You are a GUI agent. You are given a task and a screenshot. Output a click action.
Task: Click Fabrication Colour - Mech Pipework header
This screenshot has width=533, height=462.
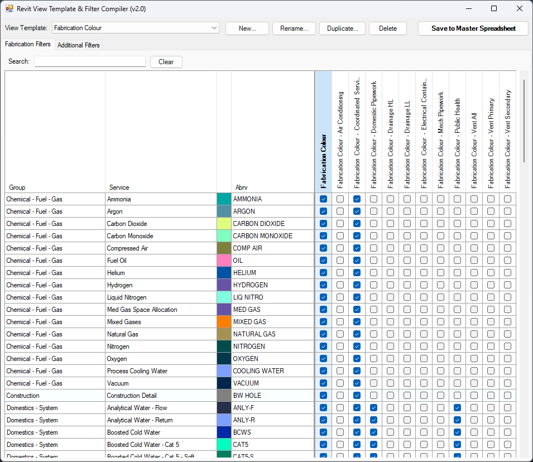pyautogui.click(x=440, y=132)
